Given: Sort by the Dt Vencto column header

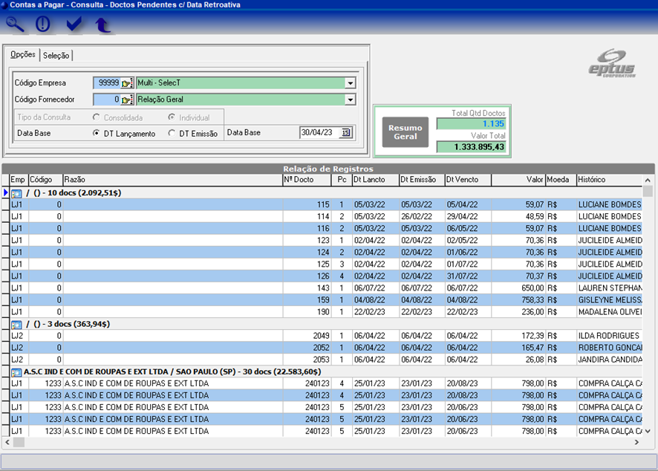Looking at the screenshot, I should click(x=467, y=180).
